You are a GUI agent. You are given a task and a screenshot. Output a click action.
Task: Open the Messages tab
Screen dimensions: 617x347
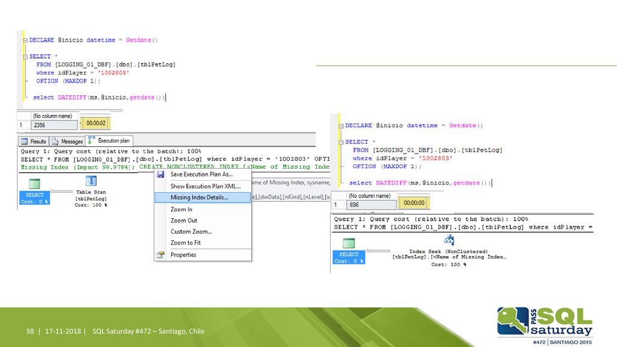67,141
